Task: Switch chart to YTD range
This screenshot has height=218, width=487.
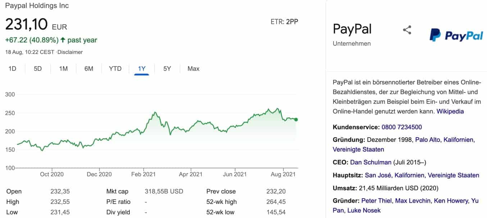Action: [x=115, y=69]
